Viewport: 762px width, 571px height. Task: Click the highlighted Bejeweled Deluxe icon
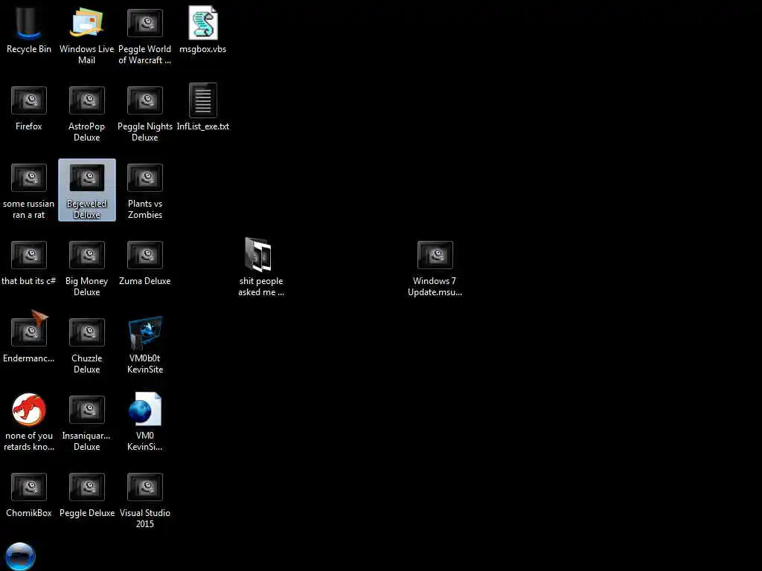pos(87,190)
